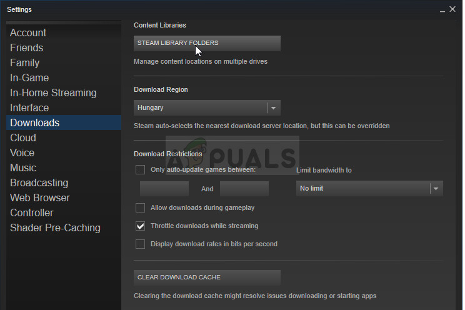Open the Hungary download region dropdown
This screenshot has height=310, width=465.
207,107
